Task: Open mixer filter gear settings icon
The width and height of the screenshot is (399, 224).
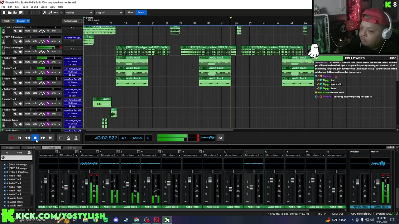Action: [x=29, y=153]
